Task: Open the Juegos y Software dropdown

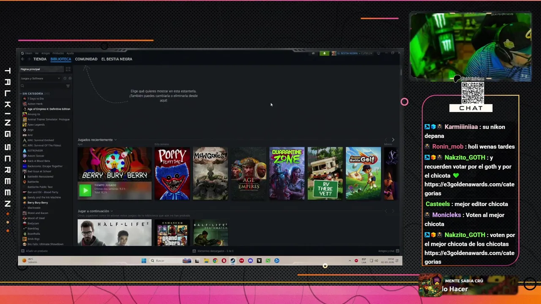Action: pyautogui.click(x=41, y=79)
